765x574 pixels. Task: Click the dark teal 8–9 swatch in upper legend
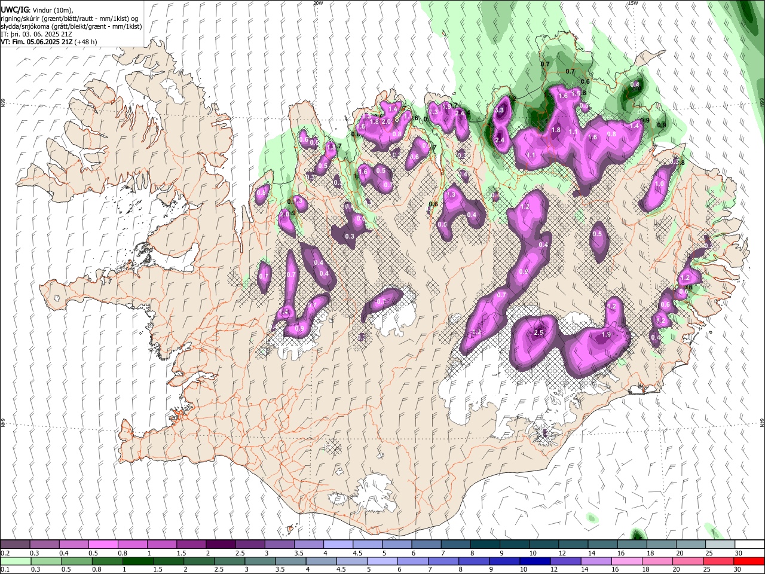pos(484,544)
